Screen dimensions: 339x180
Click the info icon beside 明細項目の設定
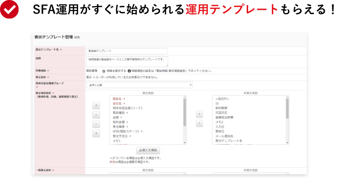(129, 71)
